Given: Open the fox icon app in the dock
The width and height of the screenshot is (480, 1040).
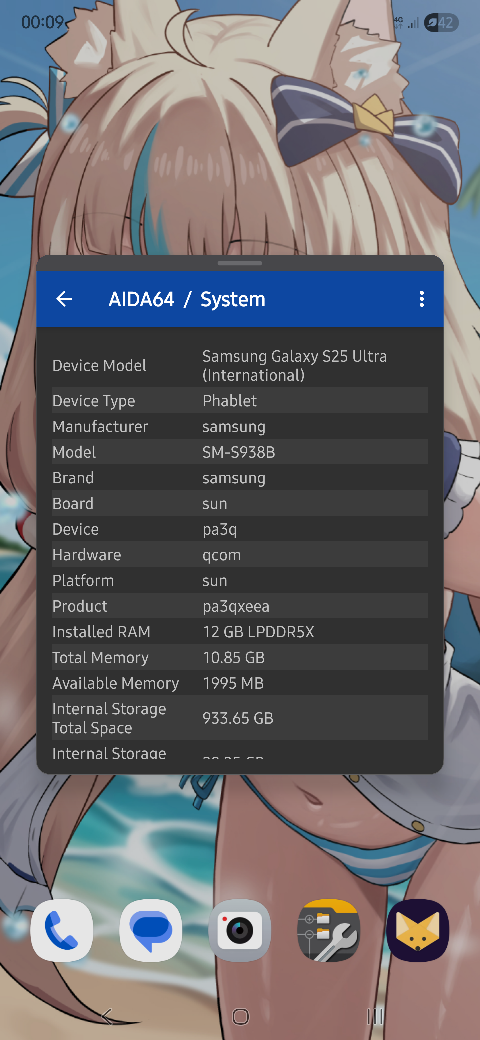Looking at the screenshot, I should coord(418,931).
